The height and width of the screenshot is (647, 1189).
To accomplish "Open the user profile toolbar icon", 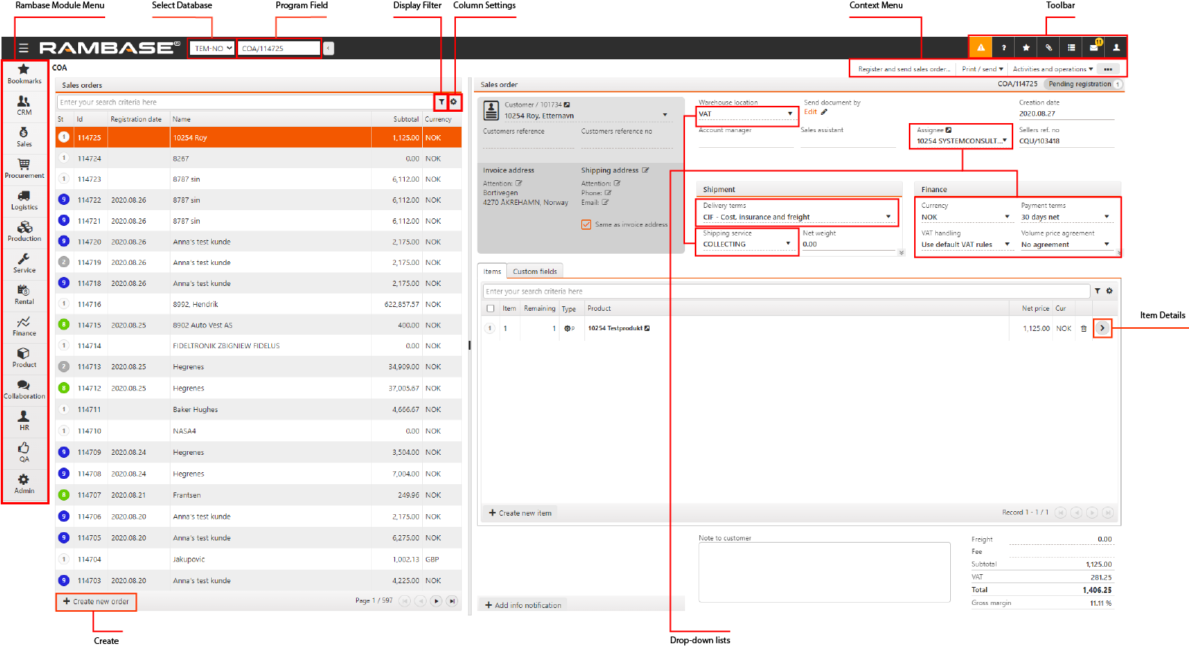I will pyautogui.click(x=1116, y=47).
